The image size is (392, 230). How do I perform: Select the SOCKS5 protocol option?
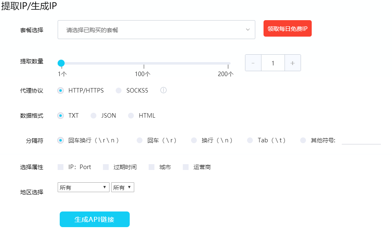[x=119, y=91]
